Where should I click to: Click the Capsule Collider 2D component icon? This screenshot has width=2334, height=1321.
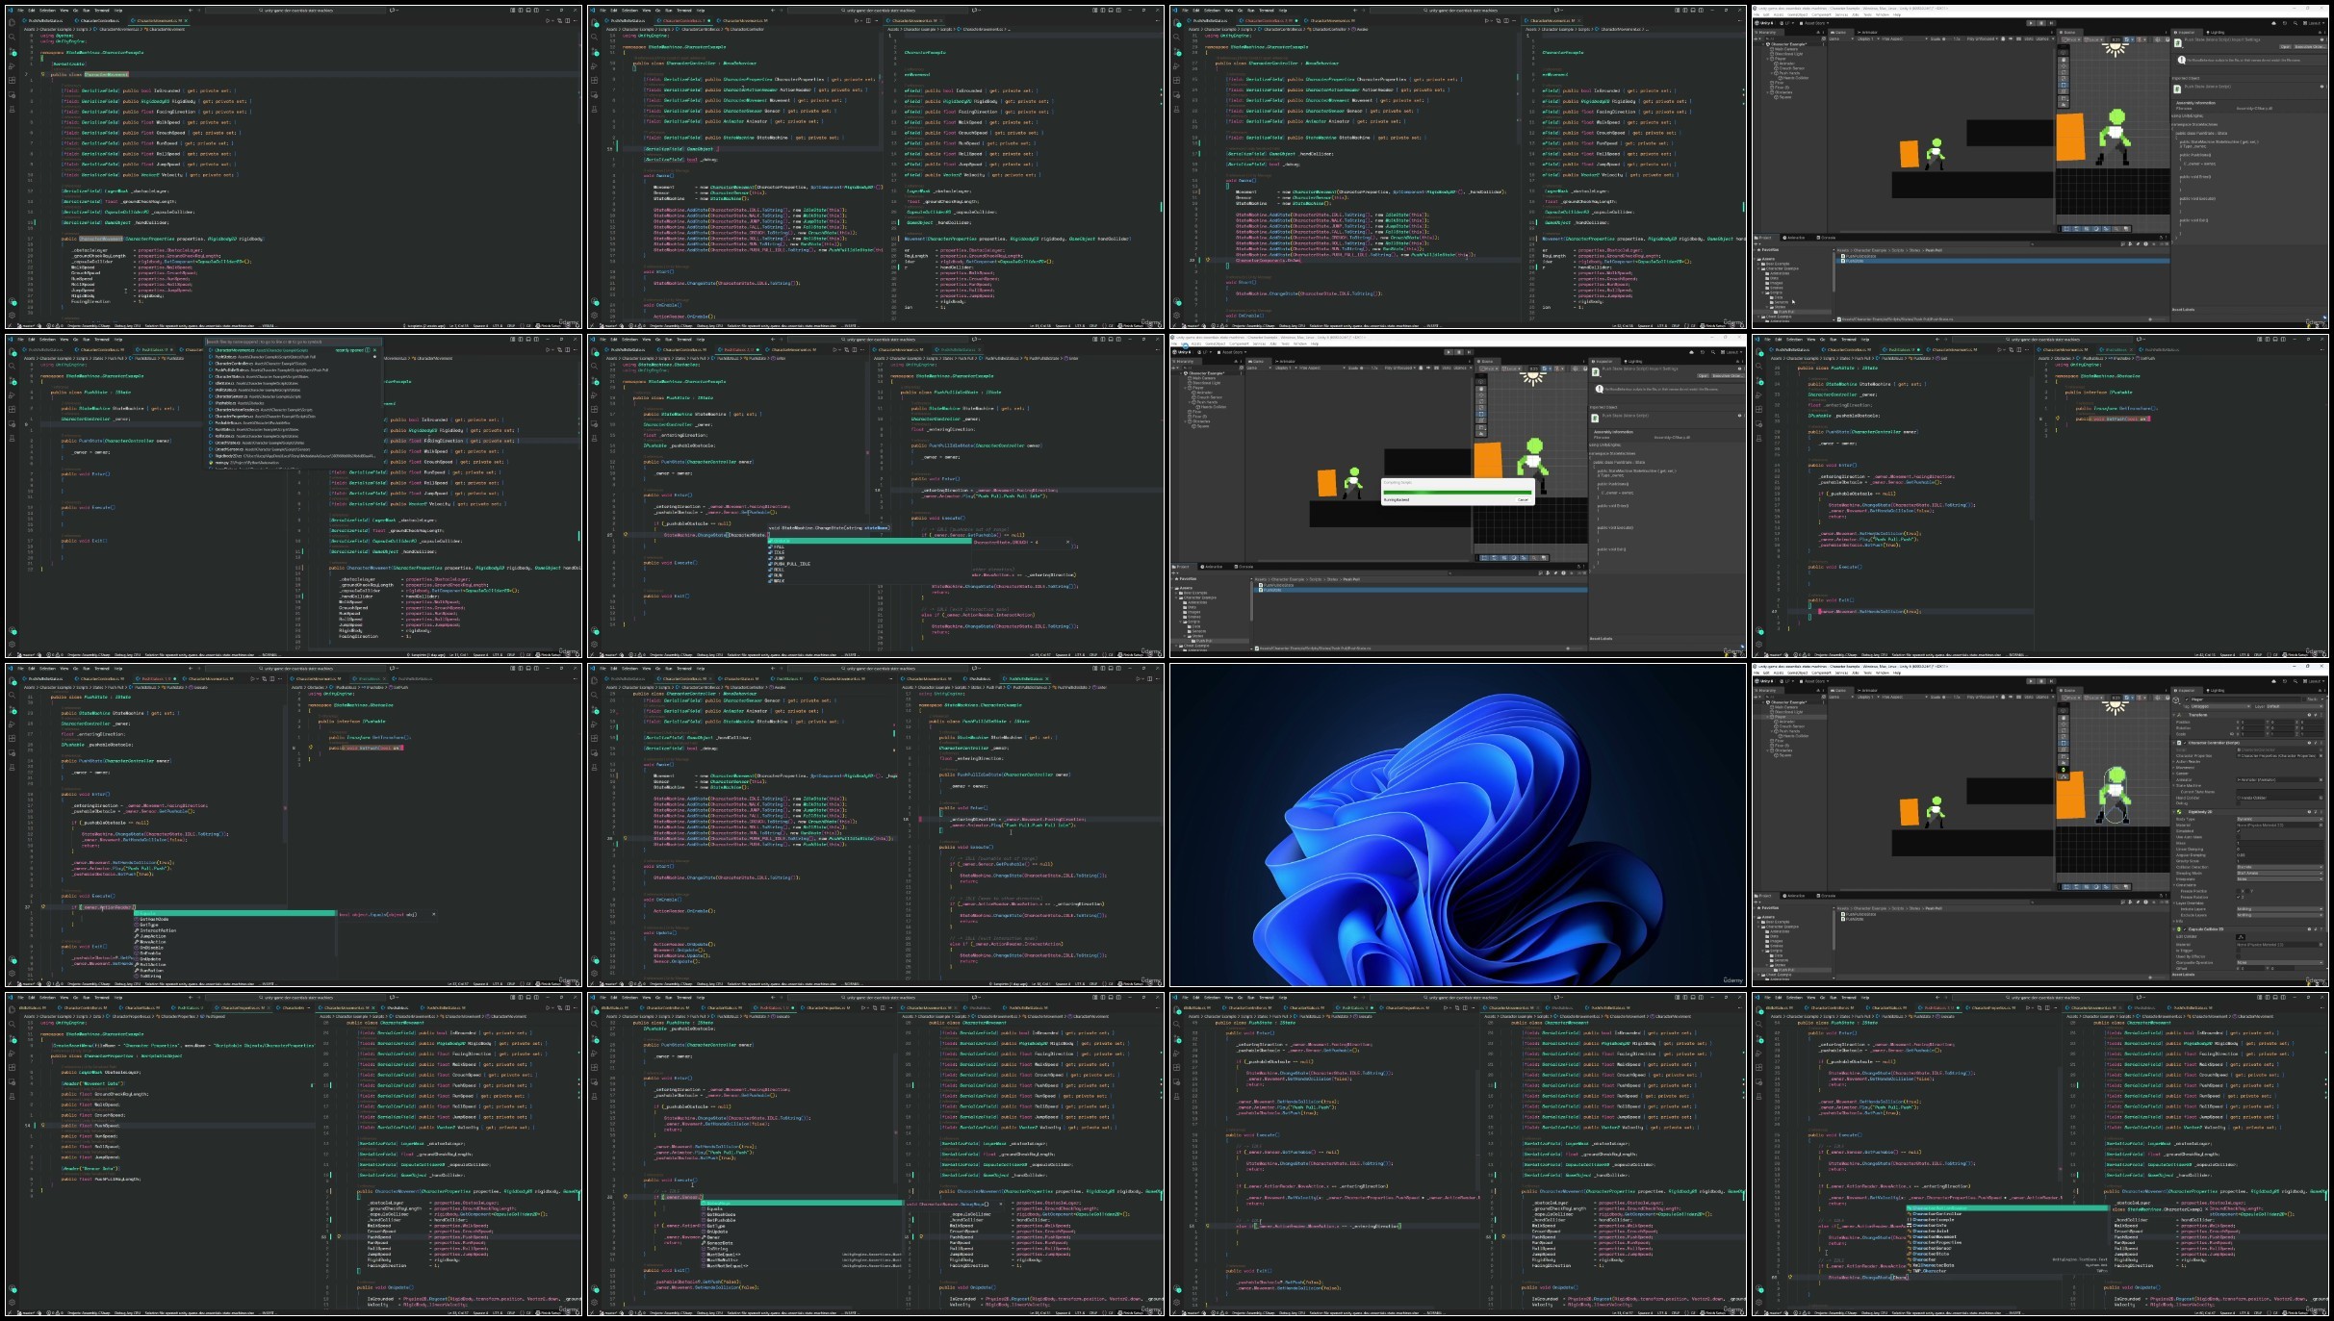[2179, 929]
